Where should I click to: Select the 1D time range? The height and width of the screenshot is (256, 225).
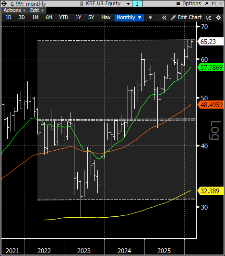coord(8,18)
